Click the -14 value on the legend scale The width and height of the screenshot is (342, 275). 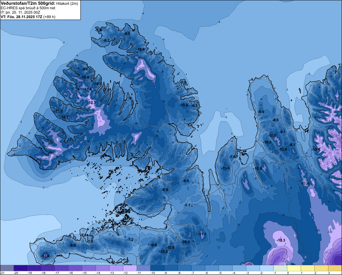tap(98, 273)
